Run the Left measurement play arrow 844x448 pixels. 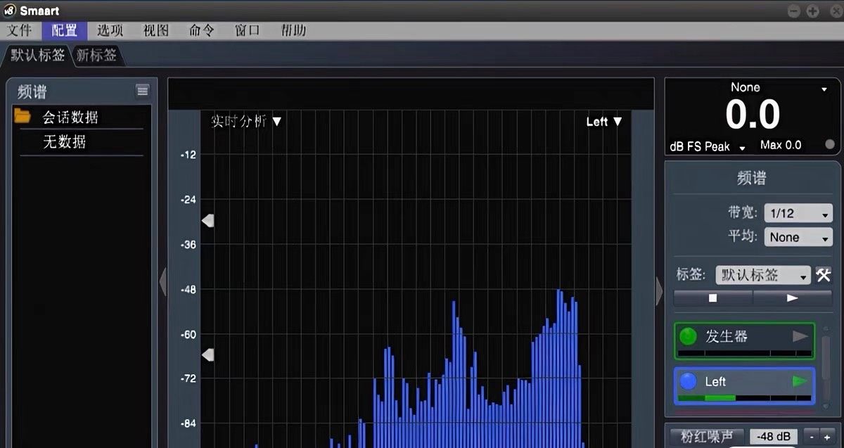pyautogui.click(x=800, y=381)
